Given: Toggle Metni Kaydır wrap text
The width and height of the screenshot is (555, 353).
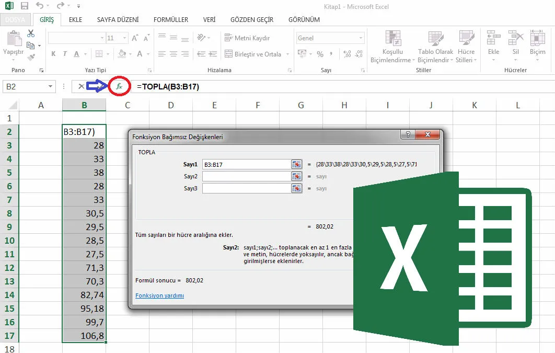Looking at the screenshot, I should (247, 38).
